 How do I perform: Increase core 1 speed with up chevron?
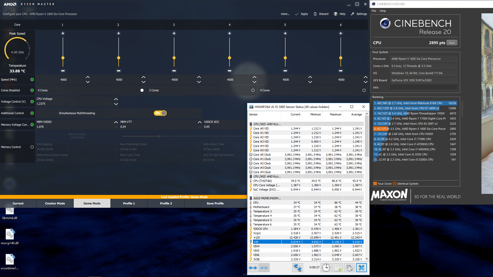[88, 77]
